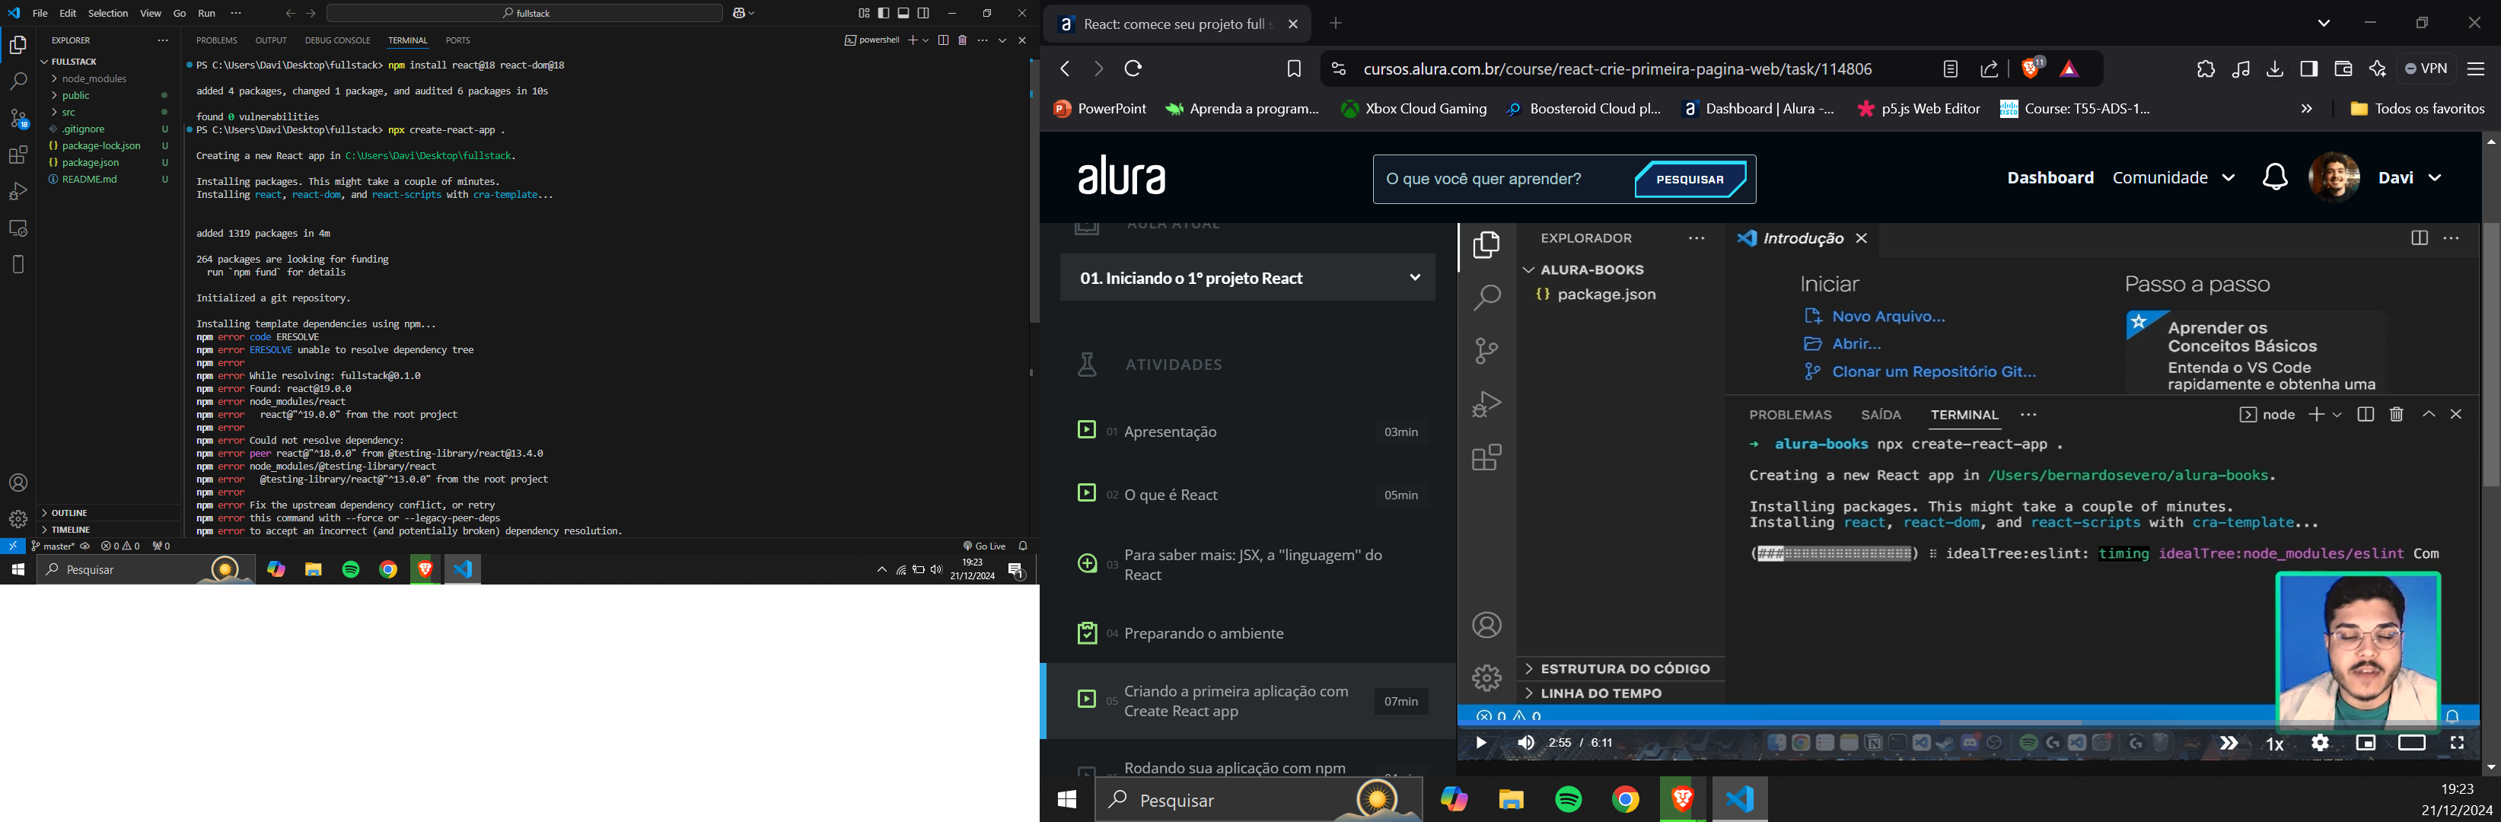Mute the Alura video volume
The height and width of the screenshot is (822, 2501).
pos(1526,744)
